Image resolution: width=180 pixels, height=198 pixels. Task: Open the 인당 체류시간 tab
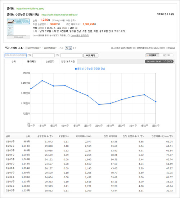click(x=68, y=62)
